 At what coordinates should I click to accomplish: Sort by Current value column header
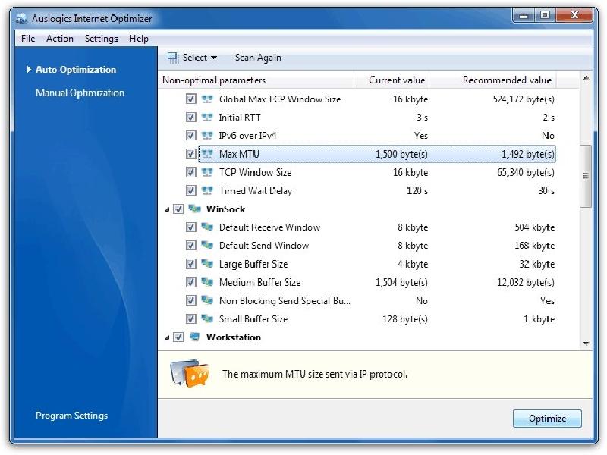[x=392, y=80]
